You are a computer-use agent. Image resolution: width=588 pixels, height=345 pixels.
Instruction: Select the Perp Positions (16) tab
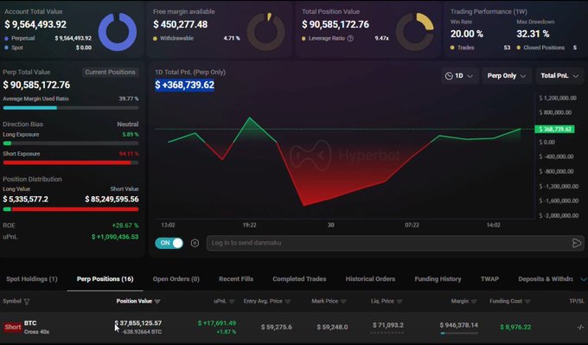tap(105, 279)
